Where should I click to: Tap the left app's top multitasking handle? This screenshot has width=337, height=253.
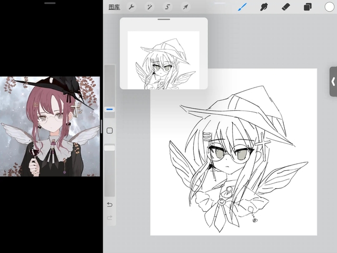[50, 3]
